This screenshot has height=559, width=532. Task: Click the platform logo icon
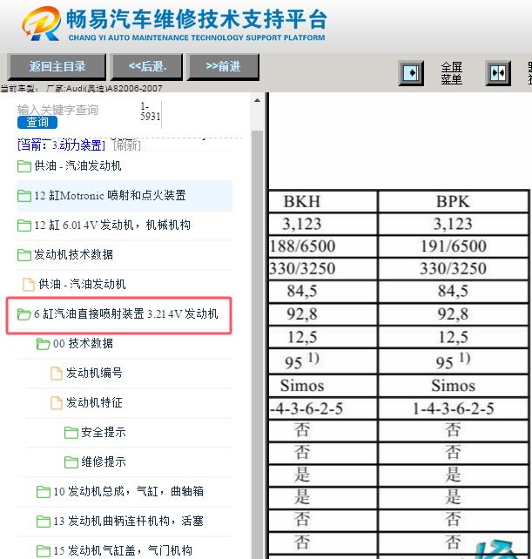[42, 24]
